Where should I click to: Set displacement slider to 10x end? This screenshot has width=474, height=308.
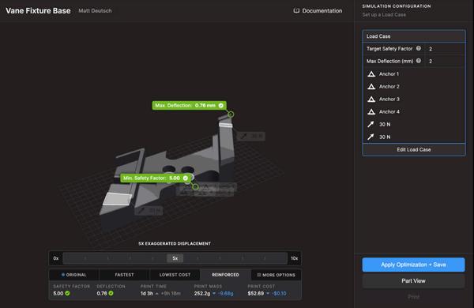pyautogui.click(x=294, y=258)
